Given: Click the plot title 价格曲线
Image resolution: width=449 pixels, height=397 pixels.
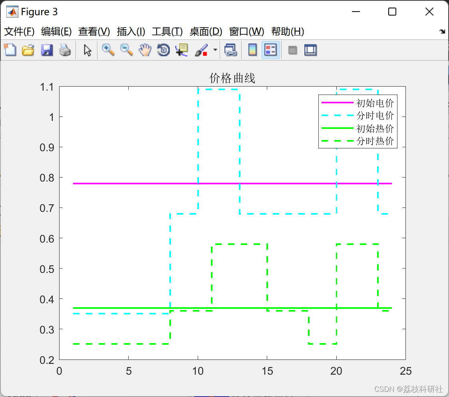Looking at the screenshot, I should 232,78.
